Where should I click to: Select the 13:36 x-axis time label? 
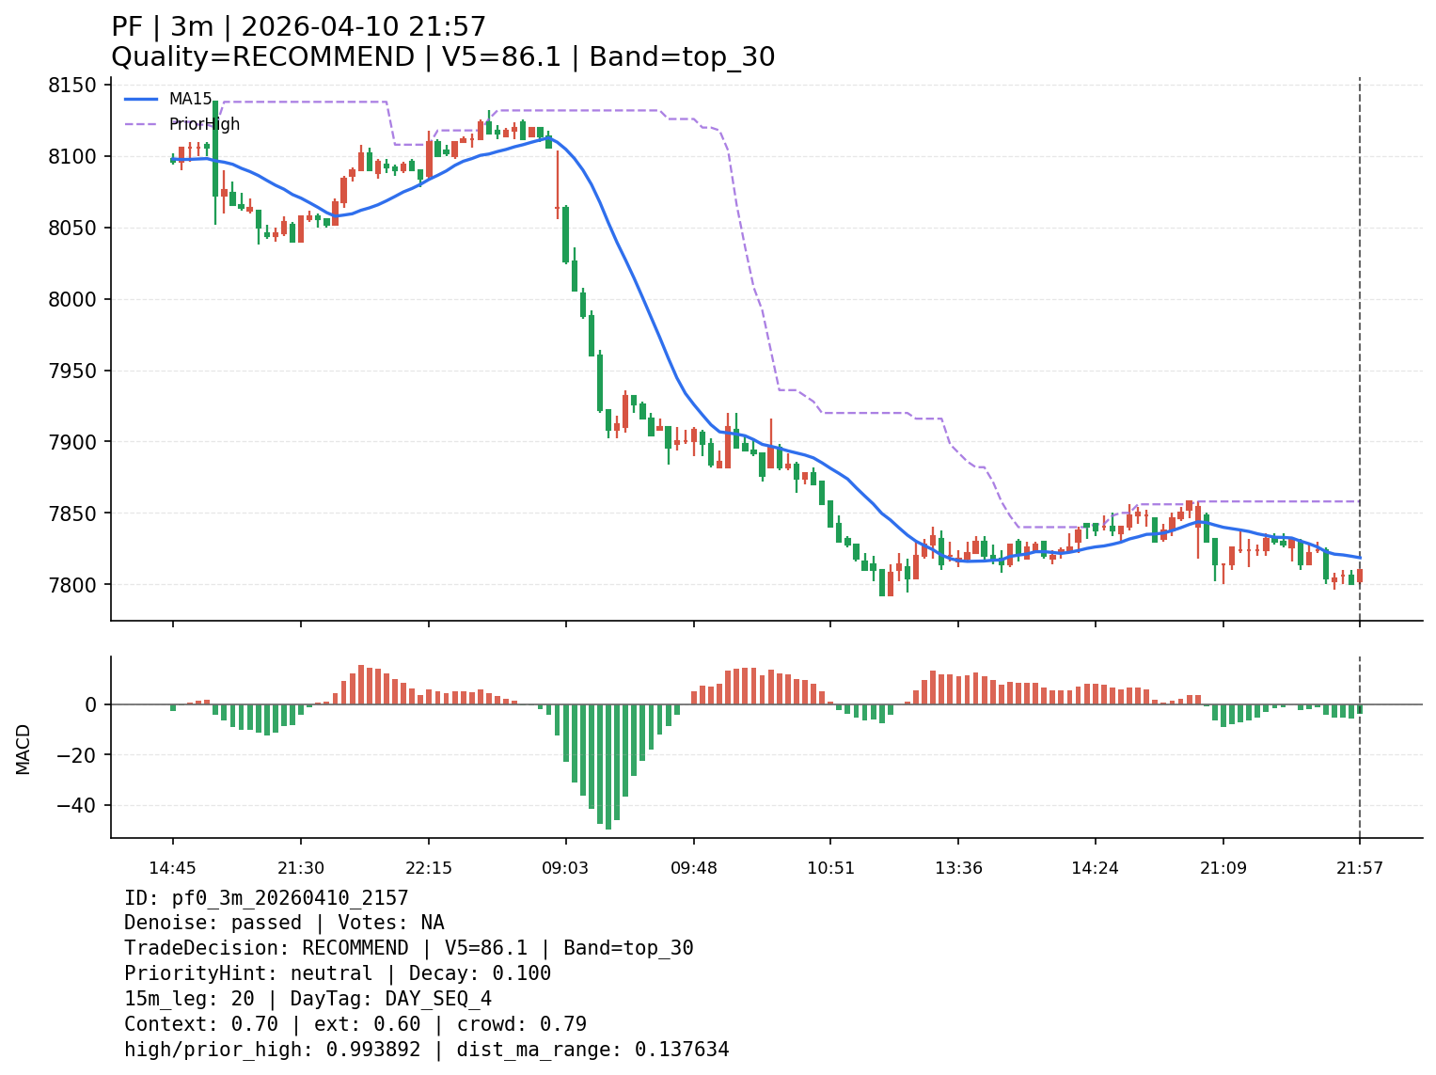(958, 868)
